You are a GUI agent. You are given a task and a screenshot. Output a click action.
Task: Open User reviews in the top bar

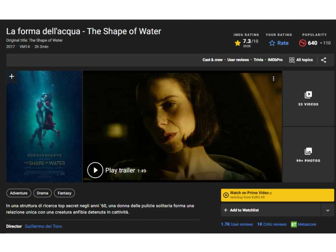[238, 60]
